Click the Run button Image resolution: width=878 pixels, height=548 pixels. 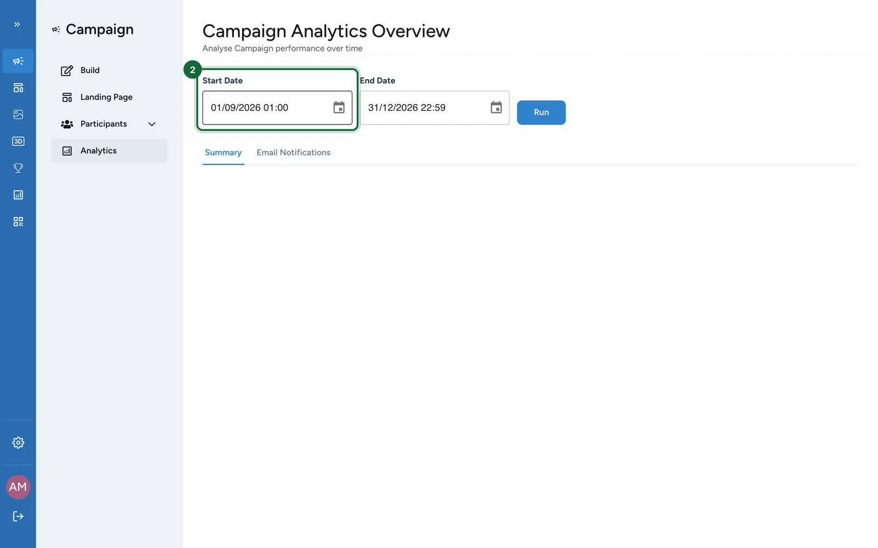coord(541,112)
